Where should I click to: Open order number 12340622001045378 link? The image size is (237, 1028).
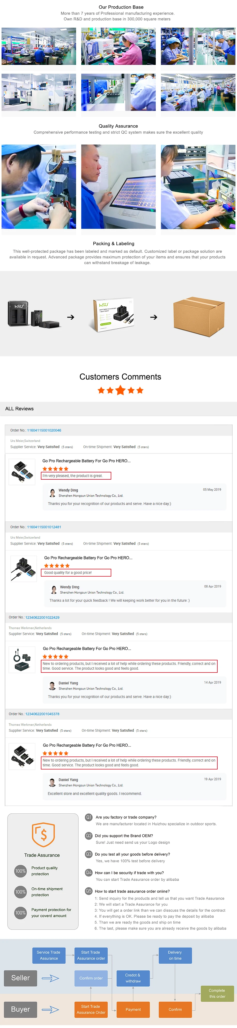42,714
